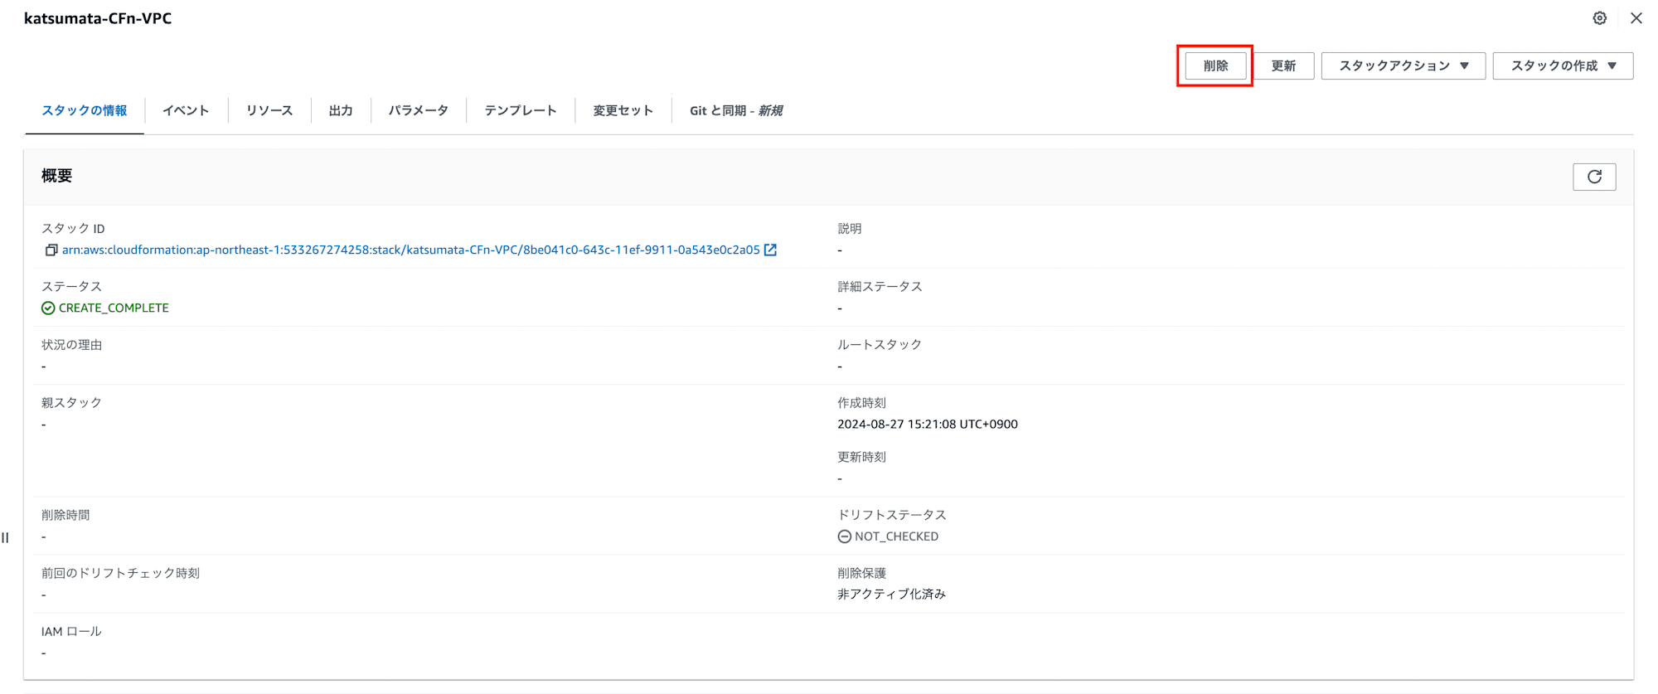The width and height of the screenshot is (1658, 694).
Task: Click the 更新 button
Action: click(1283, 66)
